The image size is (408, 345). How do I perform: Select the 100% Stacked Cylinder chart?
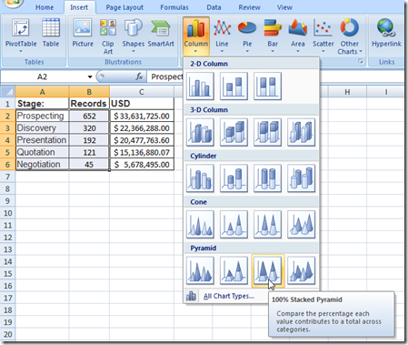(x=267, y=178)
